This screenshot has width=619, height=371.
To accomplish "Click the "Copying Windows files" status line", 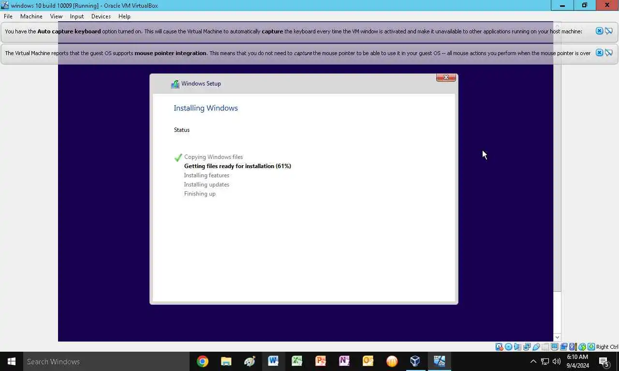I will (x=213, y=157).
